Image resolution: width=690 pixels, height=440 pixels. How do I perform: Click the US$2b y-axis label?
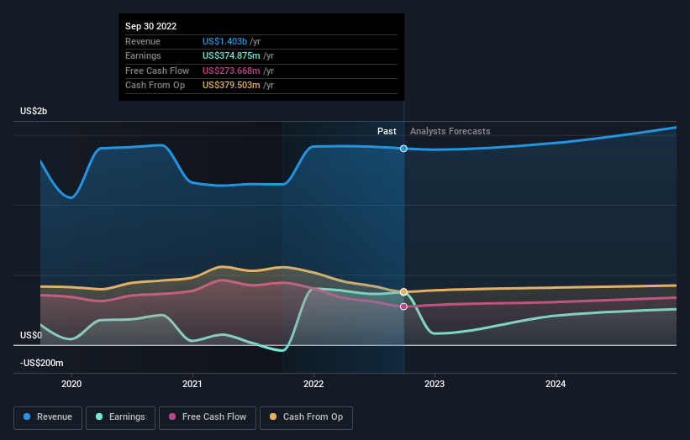coord(34,111)
